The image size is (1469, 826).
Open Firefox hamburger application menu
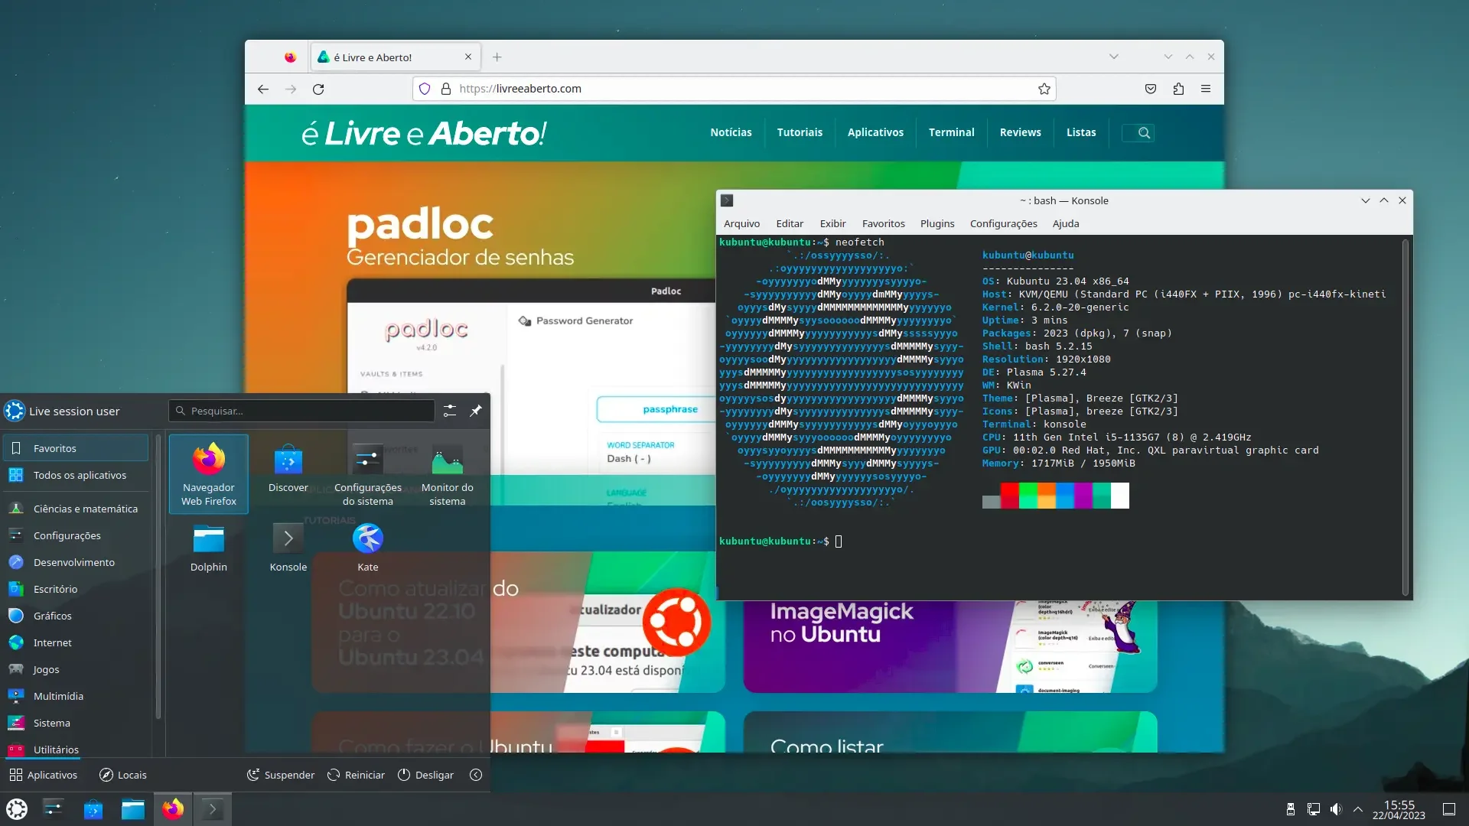click(1206, 89)
